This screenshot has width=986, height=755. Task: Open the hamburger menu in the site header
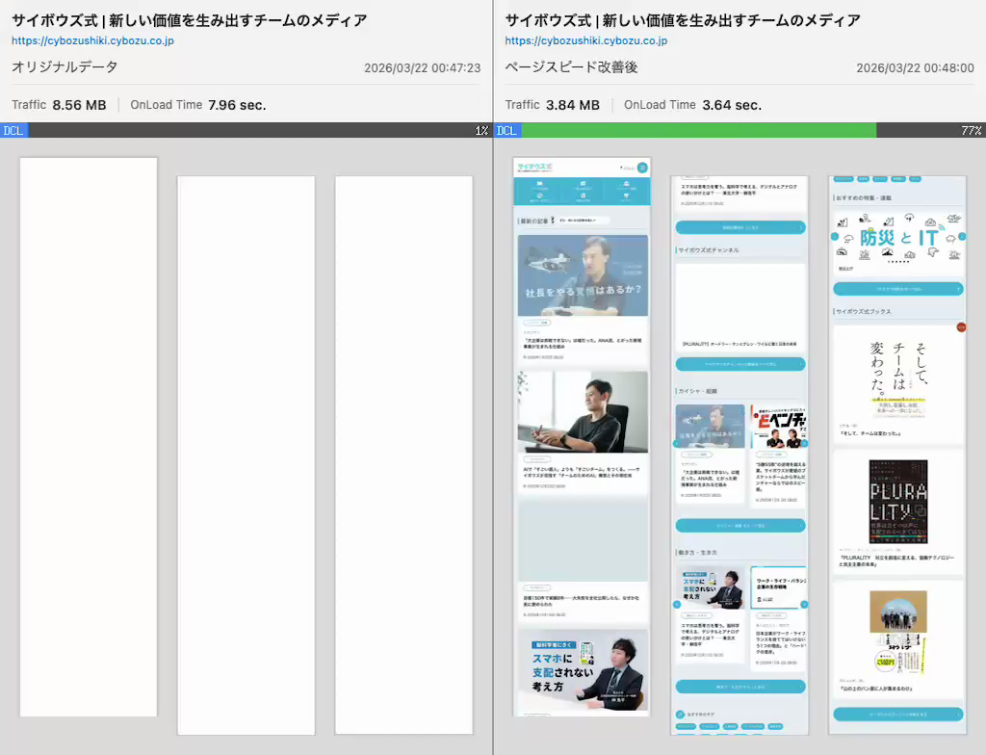pyautogui.click(x=642, y=168)
